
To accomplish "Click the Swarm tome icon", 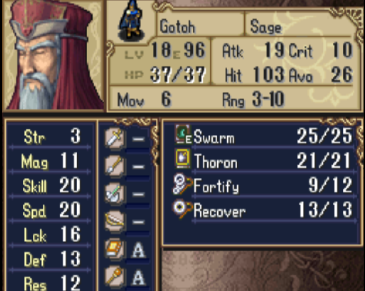I will pos(182,134).
